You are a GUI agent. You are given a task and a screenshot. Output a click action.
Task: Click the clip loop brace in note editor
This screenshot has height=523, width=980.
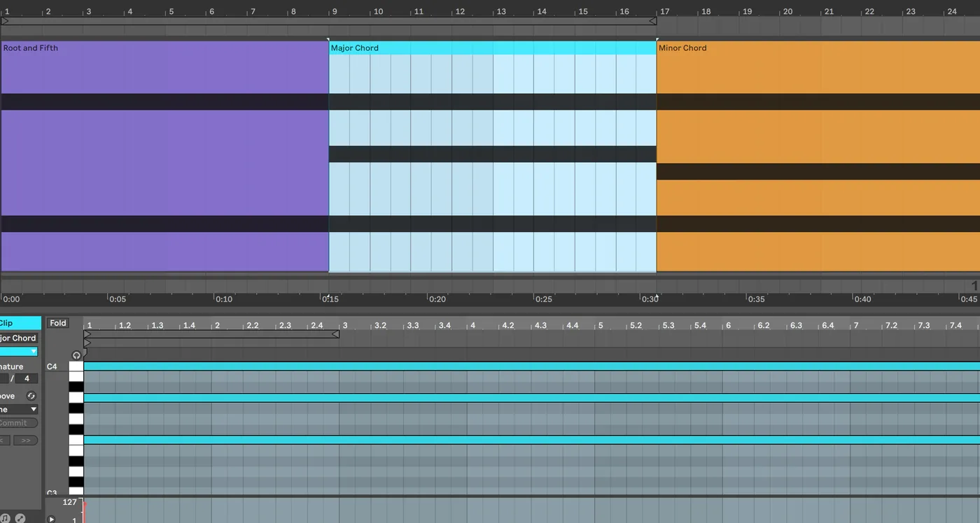(211, 334)
